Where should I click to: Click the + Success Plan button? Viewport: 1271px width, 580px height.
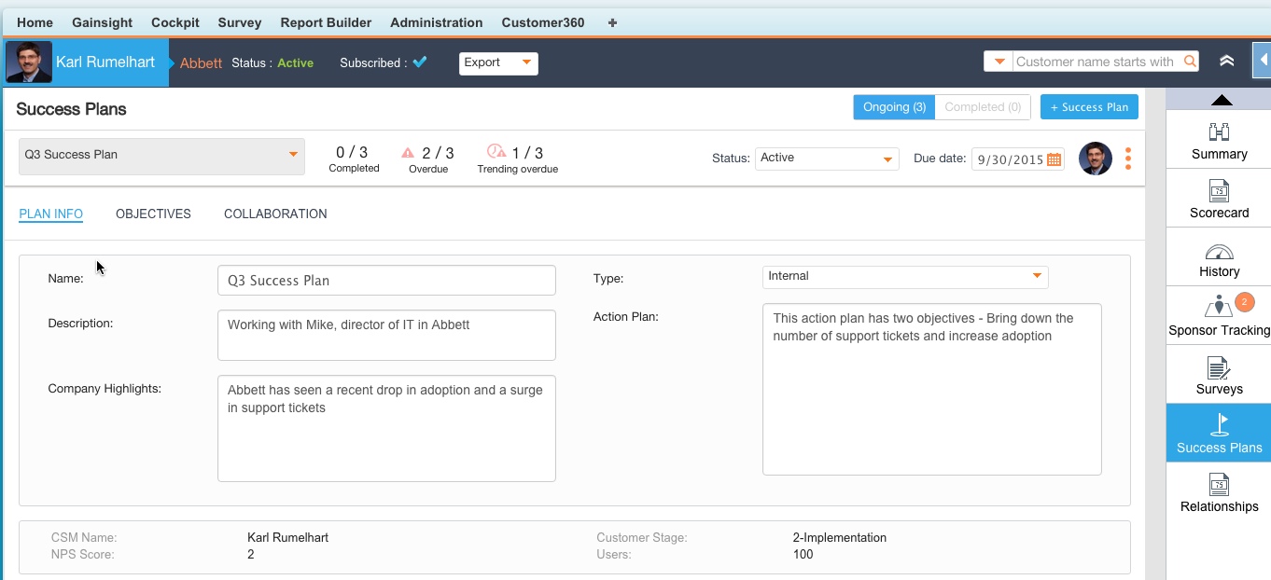click(1089, 107)
